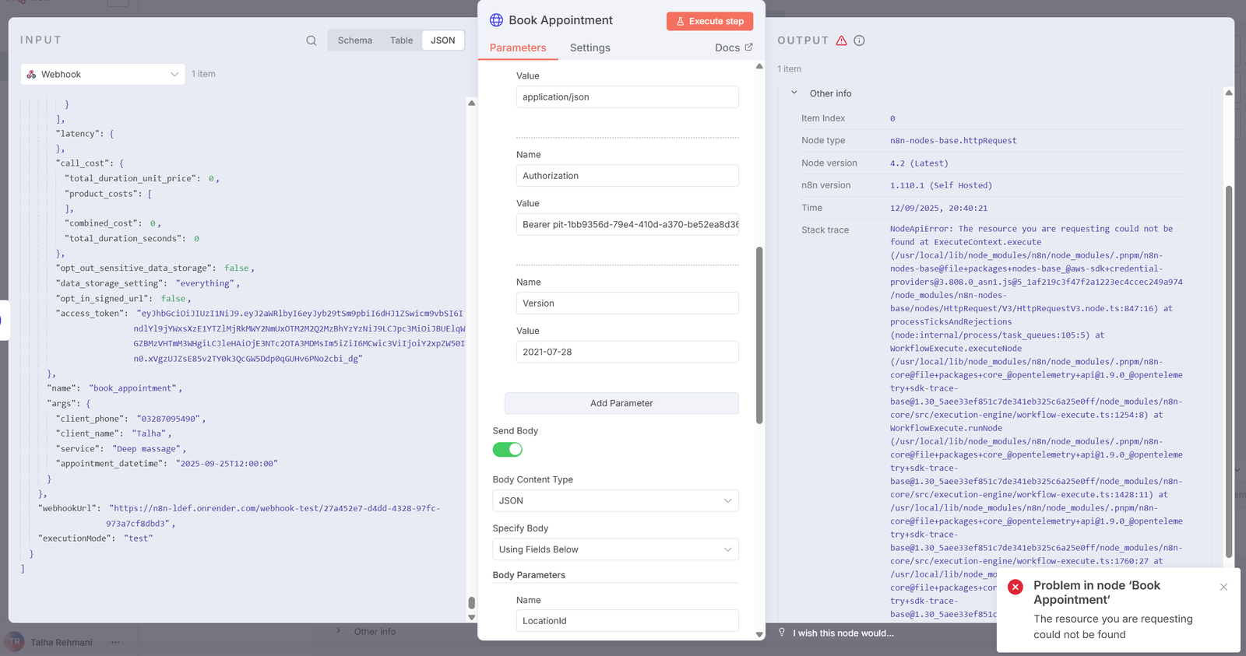Click the Bearer token value field
Image resolution: width=1246 pixels, height=656 pixels.
click(x=627, y=224)
